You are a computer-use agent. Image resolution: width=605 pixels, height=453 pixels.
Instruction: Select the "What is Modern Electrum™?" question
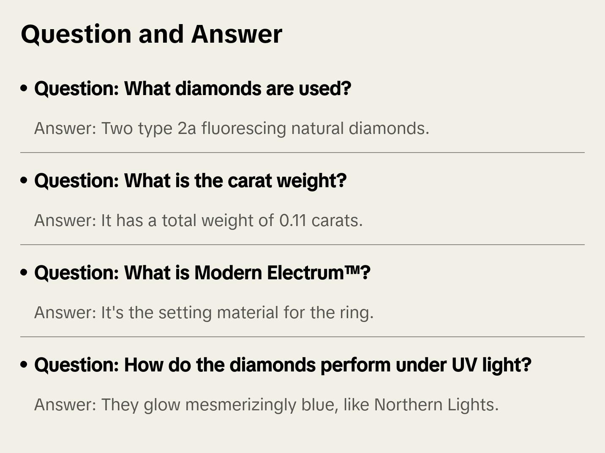[x=202, y=273]
